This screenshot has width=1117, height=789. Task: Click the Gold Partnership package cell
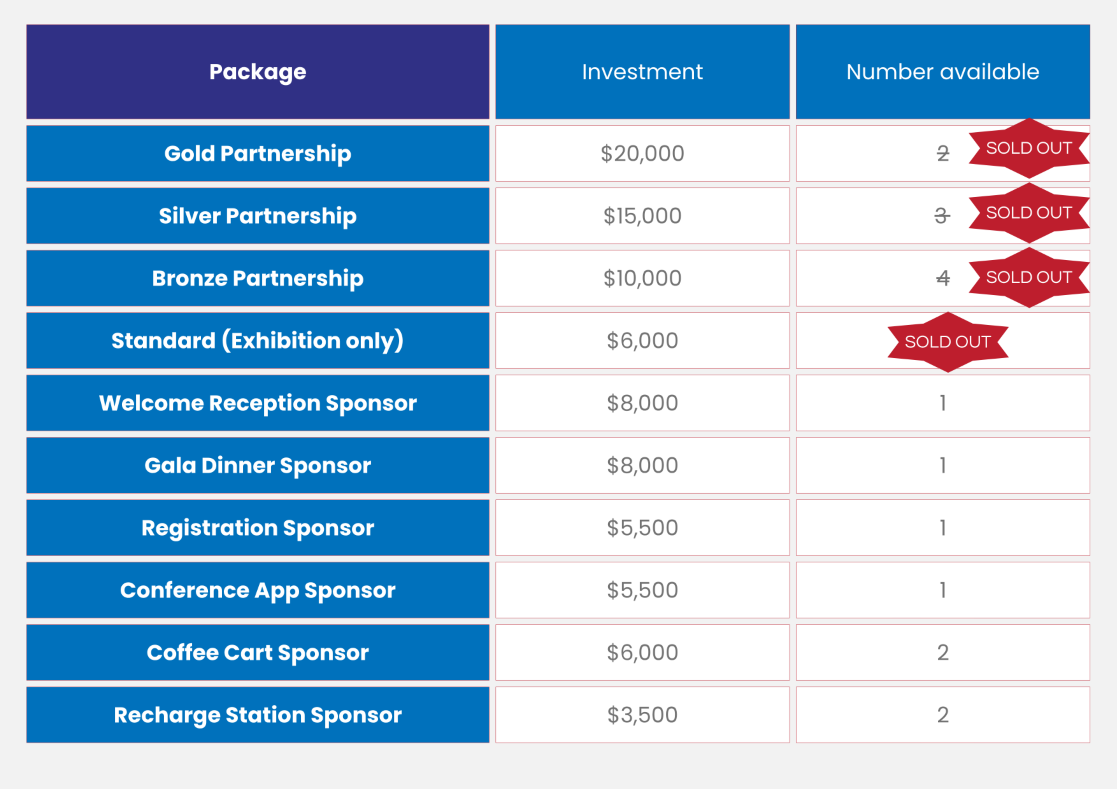pyautogui.click(x=257, y=154)
